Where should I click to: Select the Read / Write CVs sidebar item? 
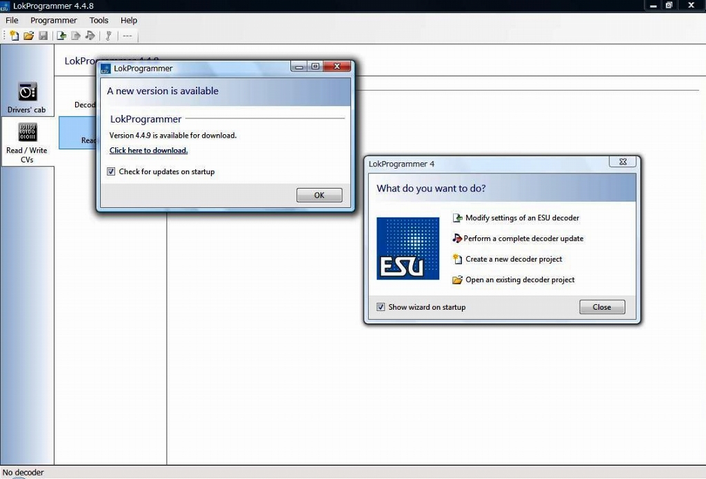tap(27, 142)
